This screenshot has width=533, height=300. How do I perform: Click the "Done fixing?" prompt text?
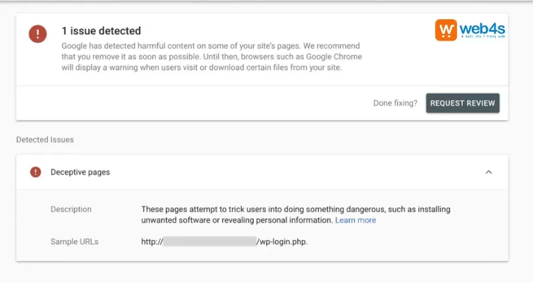(396, 103)
